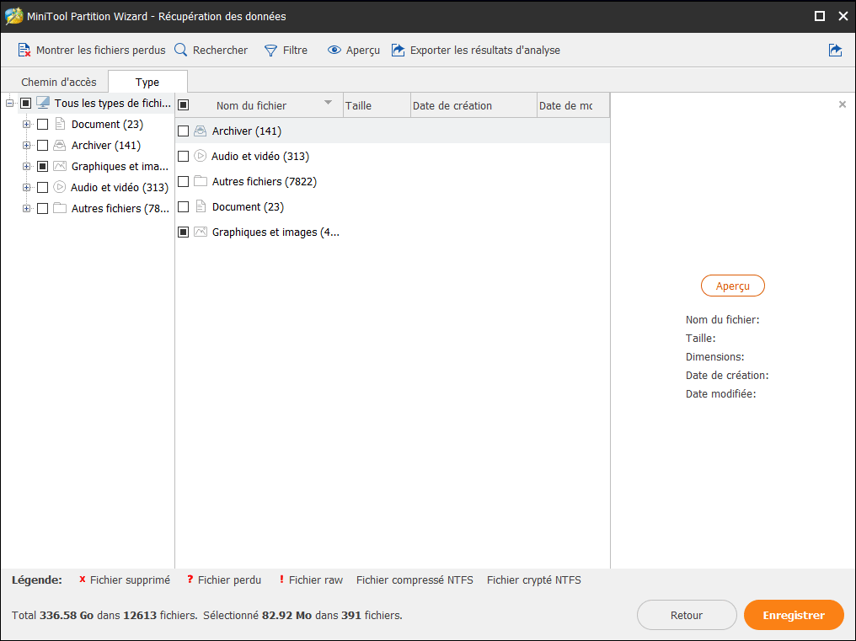Select the Archiver (141) row in file list
The width and height of the screenshot is (856, 641).
tap(393, 131)
